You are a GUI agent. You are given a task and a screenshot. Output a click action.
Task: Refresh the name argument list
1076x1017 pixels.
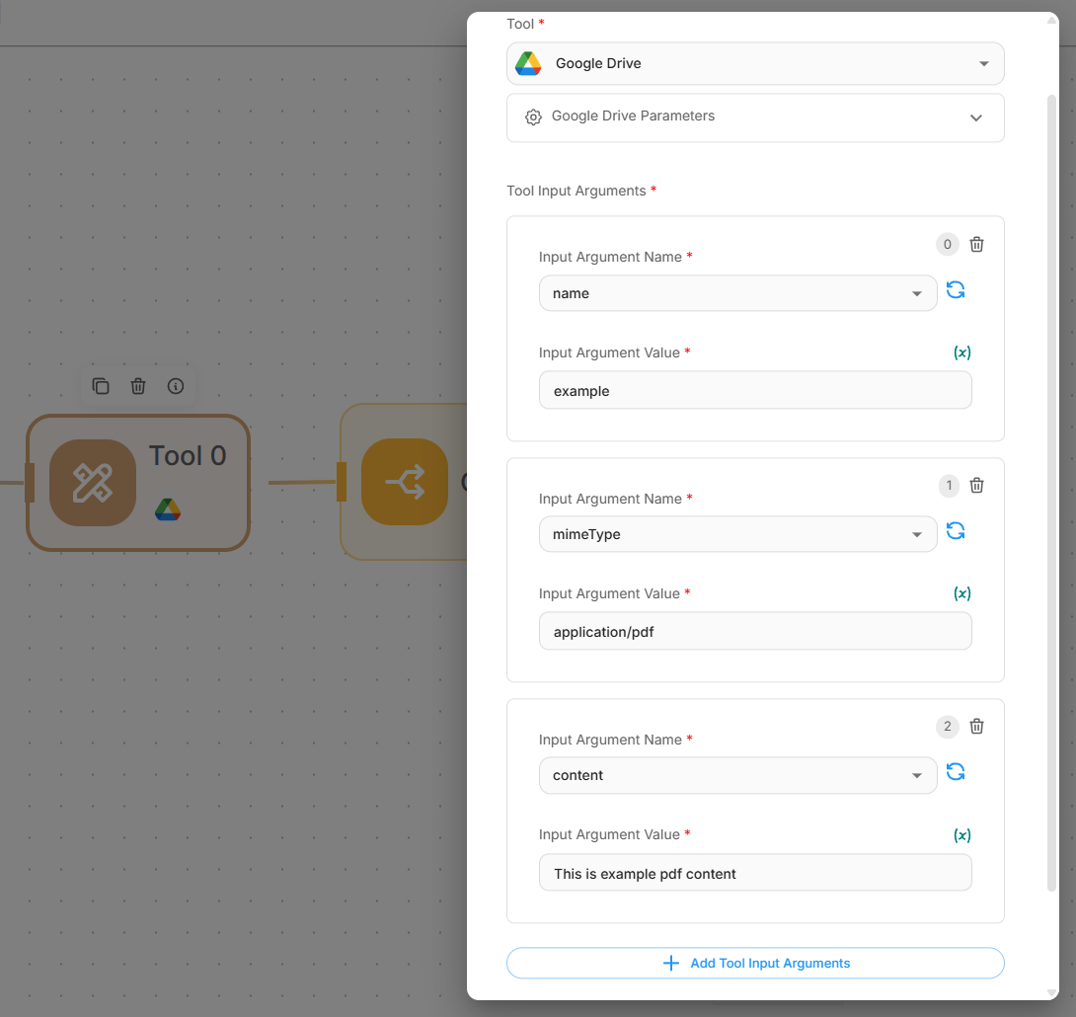click(x=956, y=290)
